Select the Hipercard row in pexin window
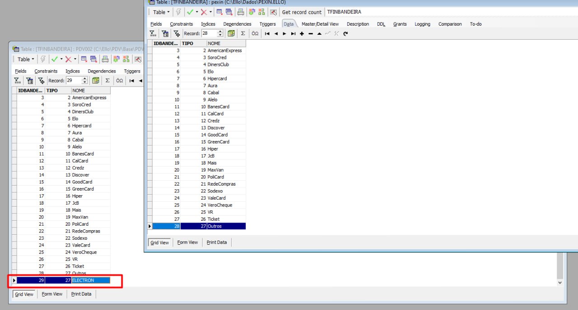This screenshot has height=310, width=578. 199,78
